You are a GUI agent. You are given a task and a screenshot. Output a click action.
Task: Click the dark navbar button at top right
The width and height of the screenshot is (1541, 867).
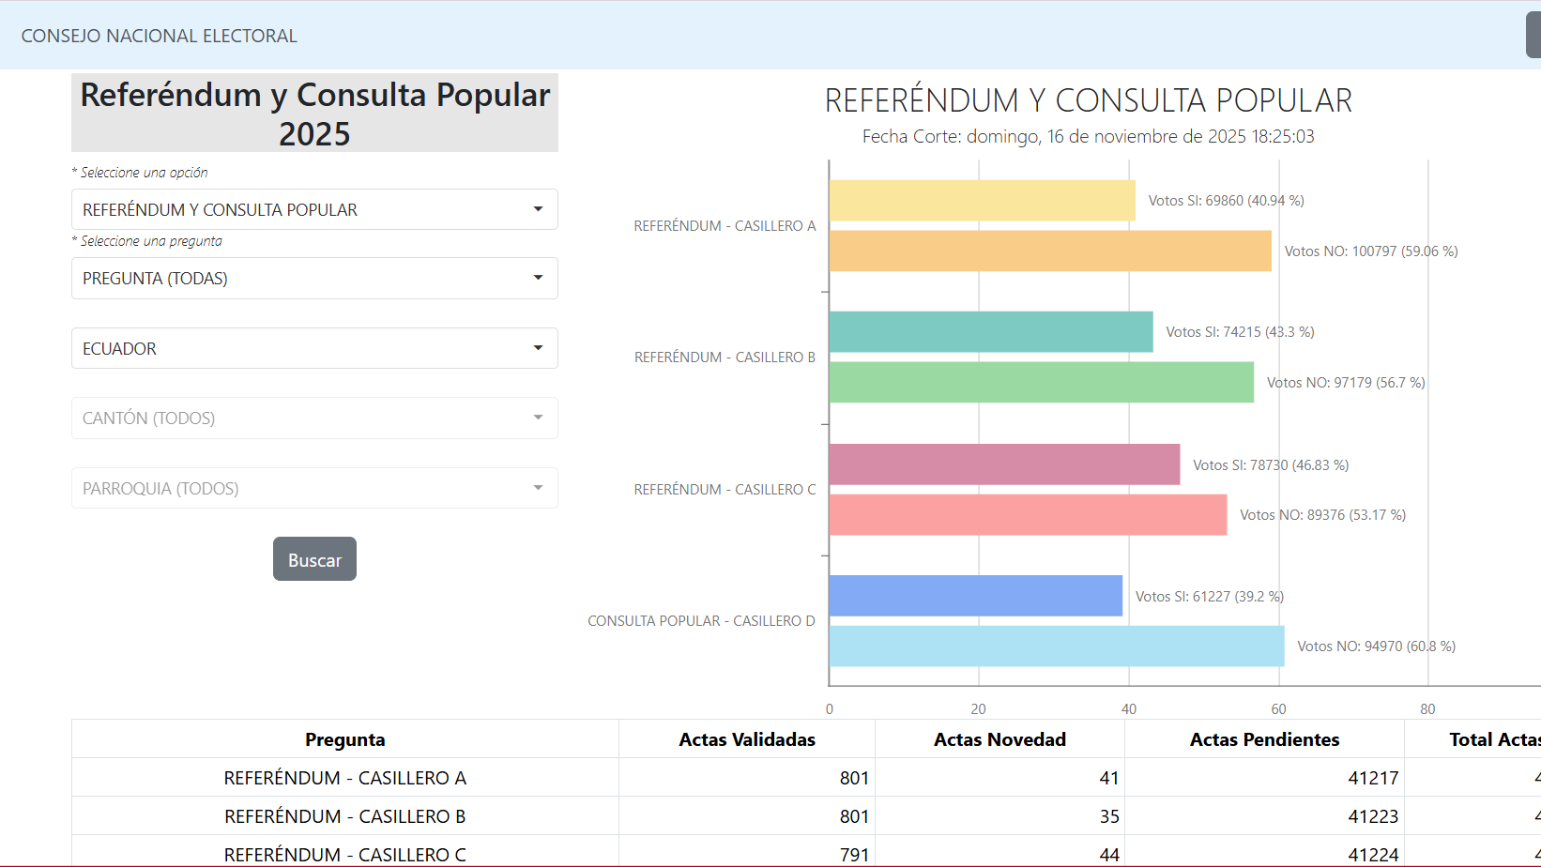pos(1533,36)
